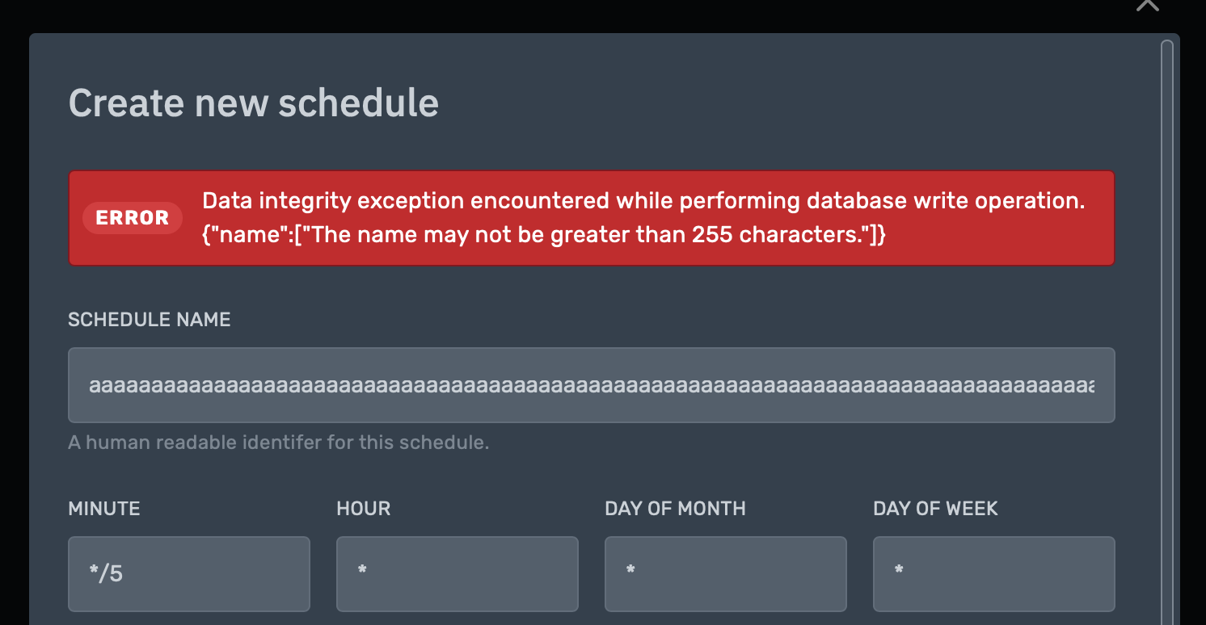Click the DAY OF WEEK label

[935, 509]
